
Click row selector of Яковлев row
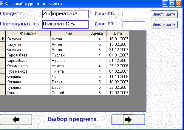(x=3, y=93)
